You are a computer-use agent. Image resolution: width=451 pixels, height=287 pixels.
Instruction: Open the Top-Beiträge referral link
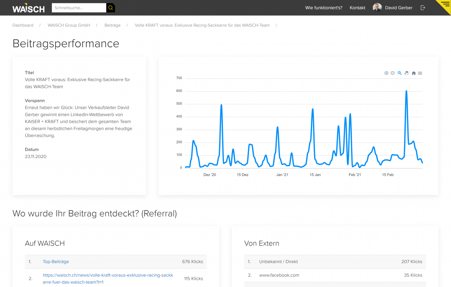coord(56,261)
